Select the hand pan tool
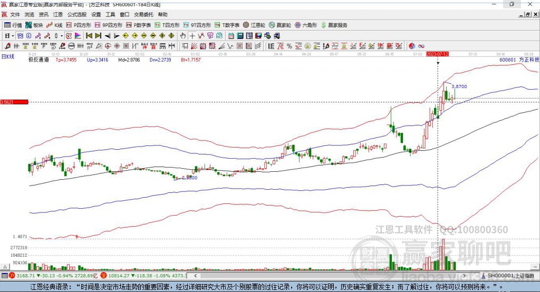Screen dimensions: 540x292 pyautogui.click(x=183, y=35)
